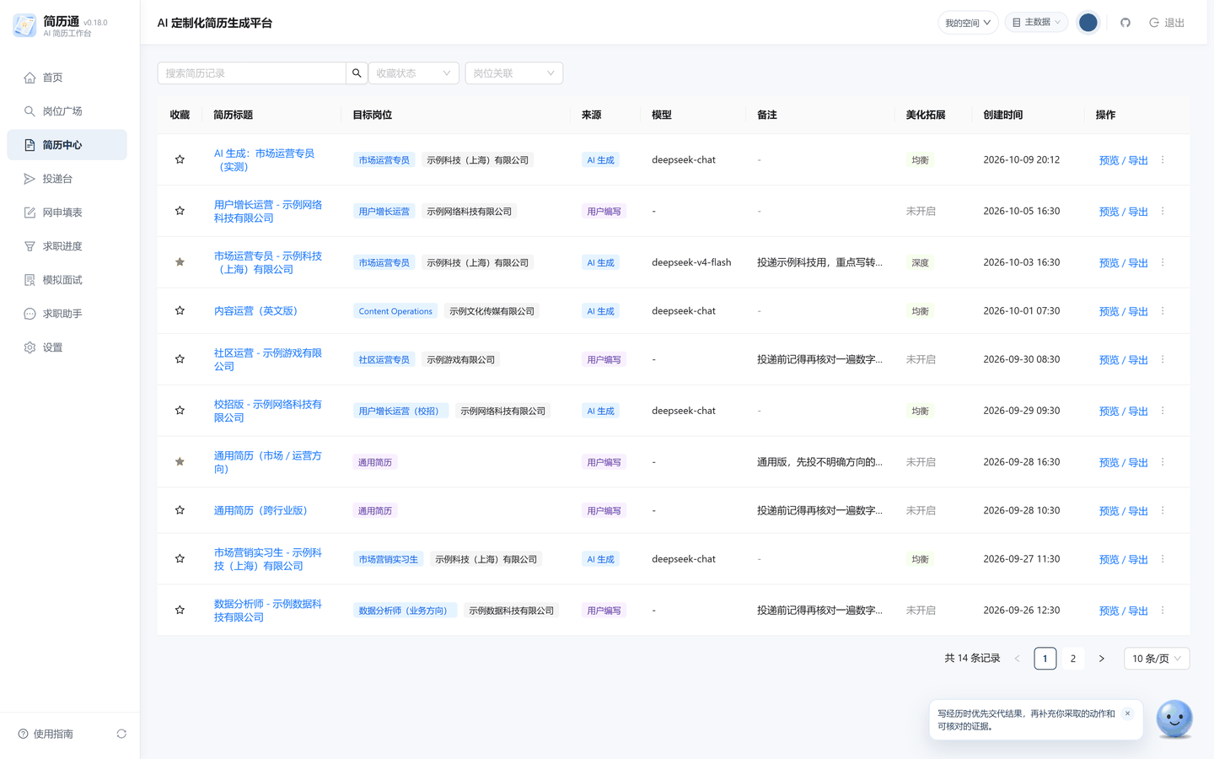Open more actions for 通用简历（跨行业版）row

pos(1163,510)
